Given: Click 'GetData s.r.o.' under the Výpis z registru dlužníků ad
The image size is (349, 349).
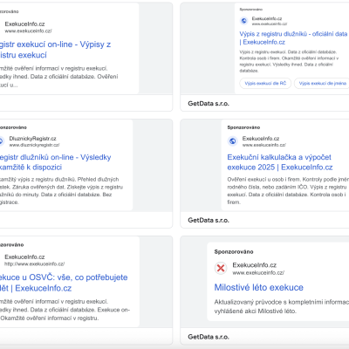Looking at the screenshot, I should (x=209, y=104).
